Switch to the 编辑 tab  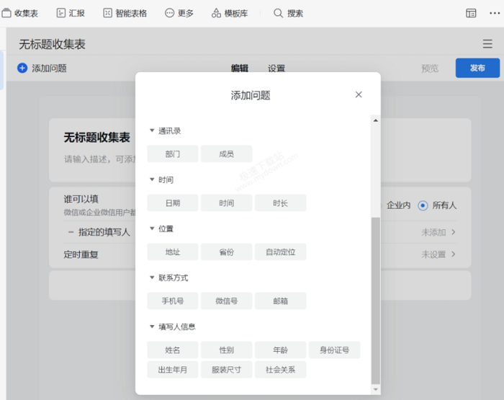(239, 68)
